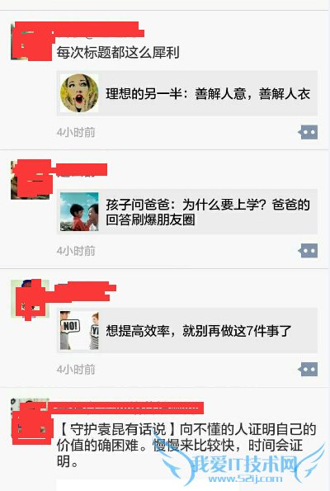Open article 孩子问爸爸：为什么要上学

[187, 212]
